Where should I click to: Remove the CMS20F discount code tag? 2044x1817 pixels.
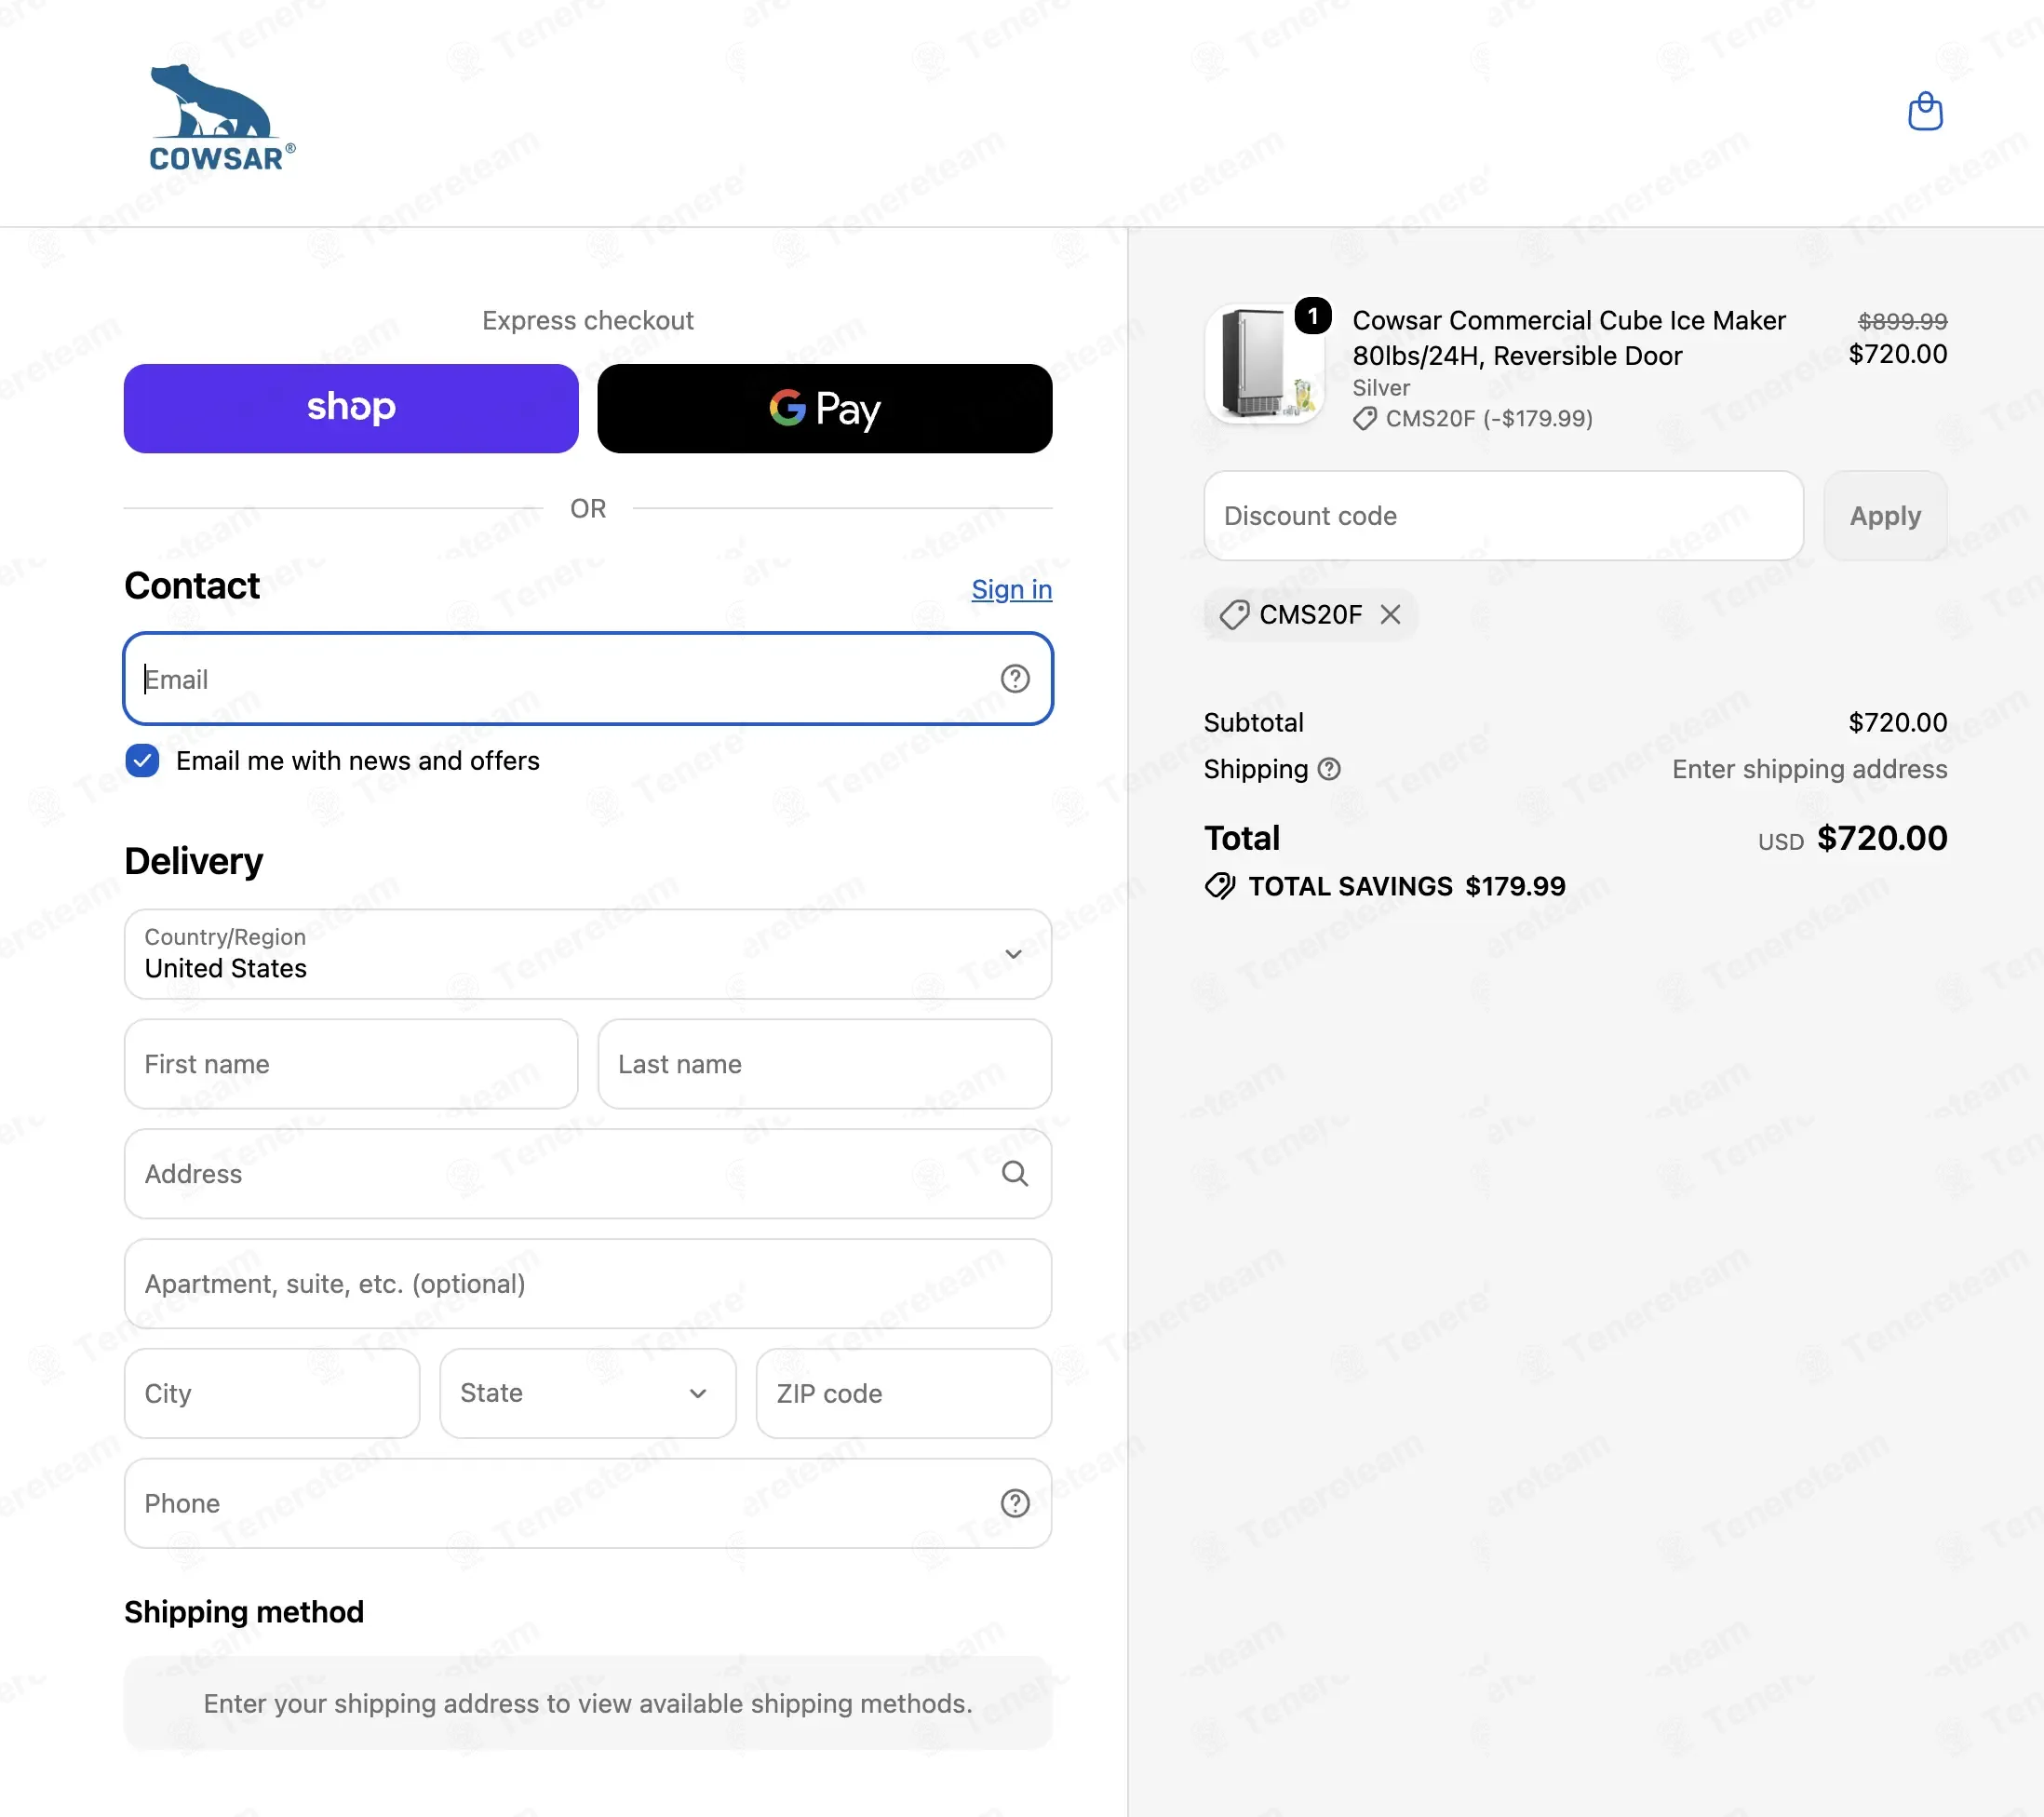pos(1390,614)
